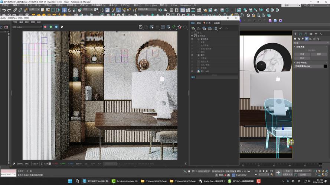The image size is (330, 185).
Task: Select the Cameras category icon in Create panel
Action: pyautogui.click(x=307, y=39)
